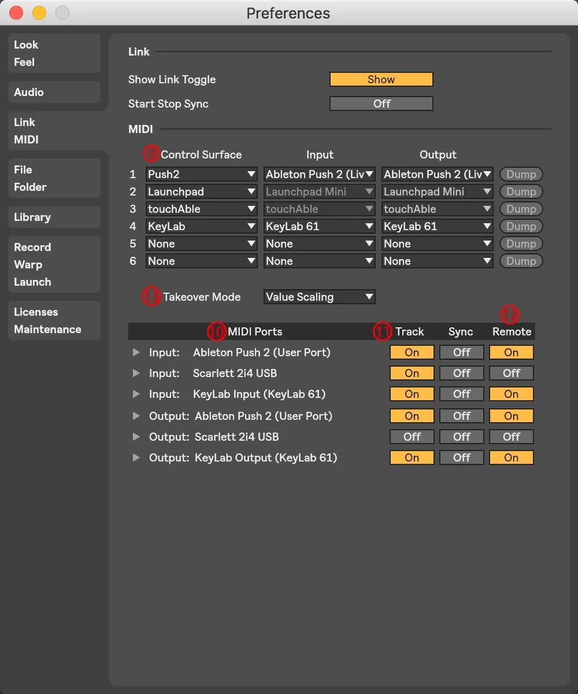Open Control Surface 1 Push2 dropdown
Viewport: 578px width, 694px height.
pos(202,174)
